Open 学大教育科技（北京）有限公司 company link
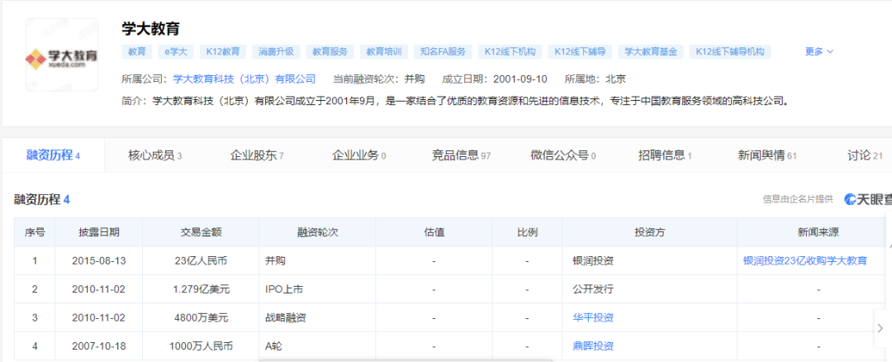Screen dimensions: 892x362 coord(244,79)
